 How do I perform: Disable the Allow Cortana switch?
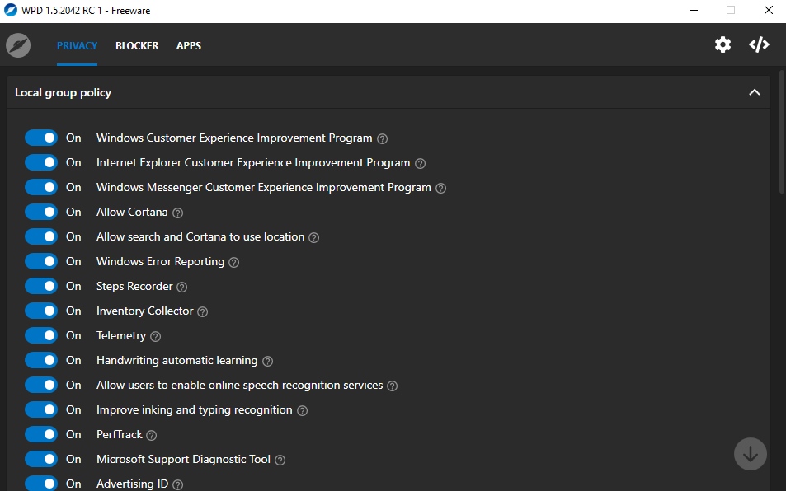tap(41, 212)
